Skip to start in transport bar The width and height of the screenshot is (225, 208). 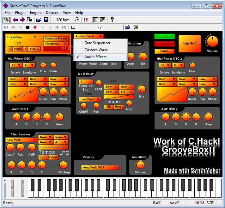(x=6, y=27)
